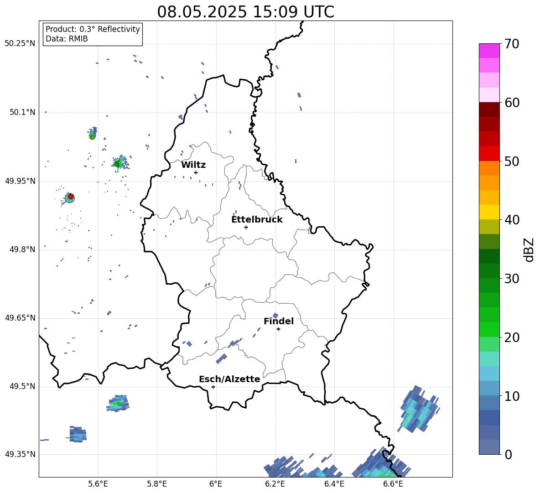The width and height of the screenshot is (540, 493).
Task: Click the Wiltz cross marker
Action: (x=196, y=172)
